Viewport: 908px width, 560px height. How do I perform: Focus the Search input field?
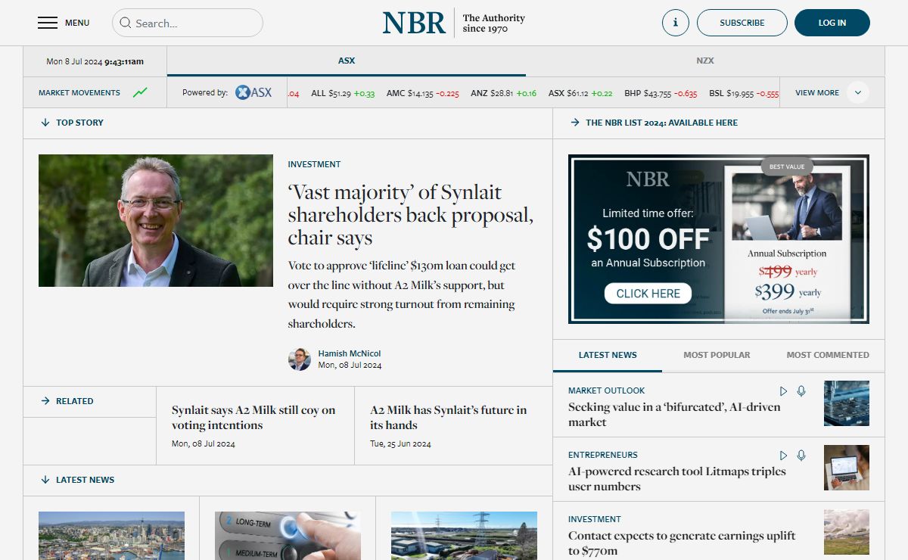[x=188, y=23]
